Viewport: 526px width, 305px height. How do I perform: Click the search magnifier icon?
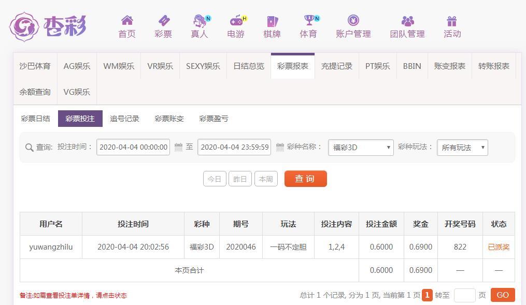click(x=29, y=148)
